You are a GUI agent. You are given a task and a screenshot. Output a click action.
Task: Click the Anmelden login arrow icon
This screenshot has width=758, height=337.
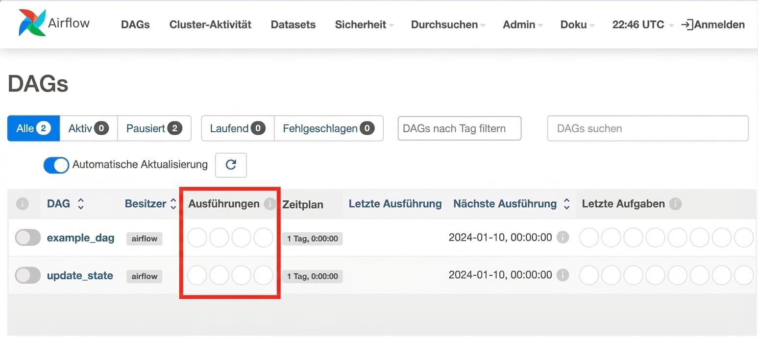tap(687, 24)
